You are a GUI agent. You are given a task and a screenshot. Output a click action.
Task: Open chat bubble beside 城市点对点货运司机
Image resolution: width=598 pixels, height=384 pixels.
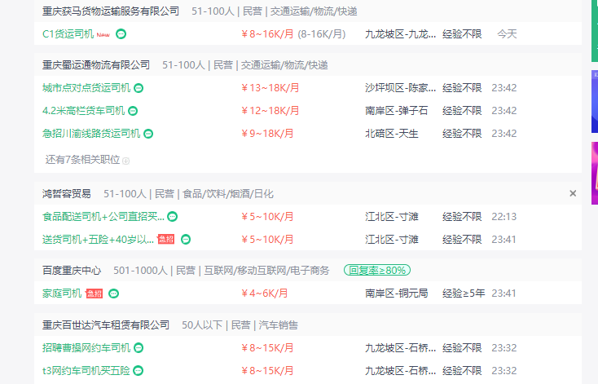pos(139,88)
